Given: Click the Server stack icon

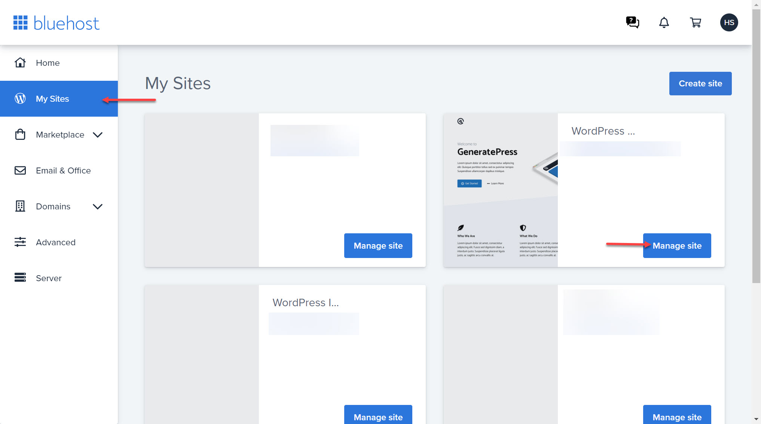Looking at the screenshot, I should (x=20, y=277).
